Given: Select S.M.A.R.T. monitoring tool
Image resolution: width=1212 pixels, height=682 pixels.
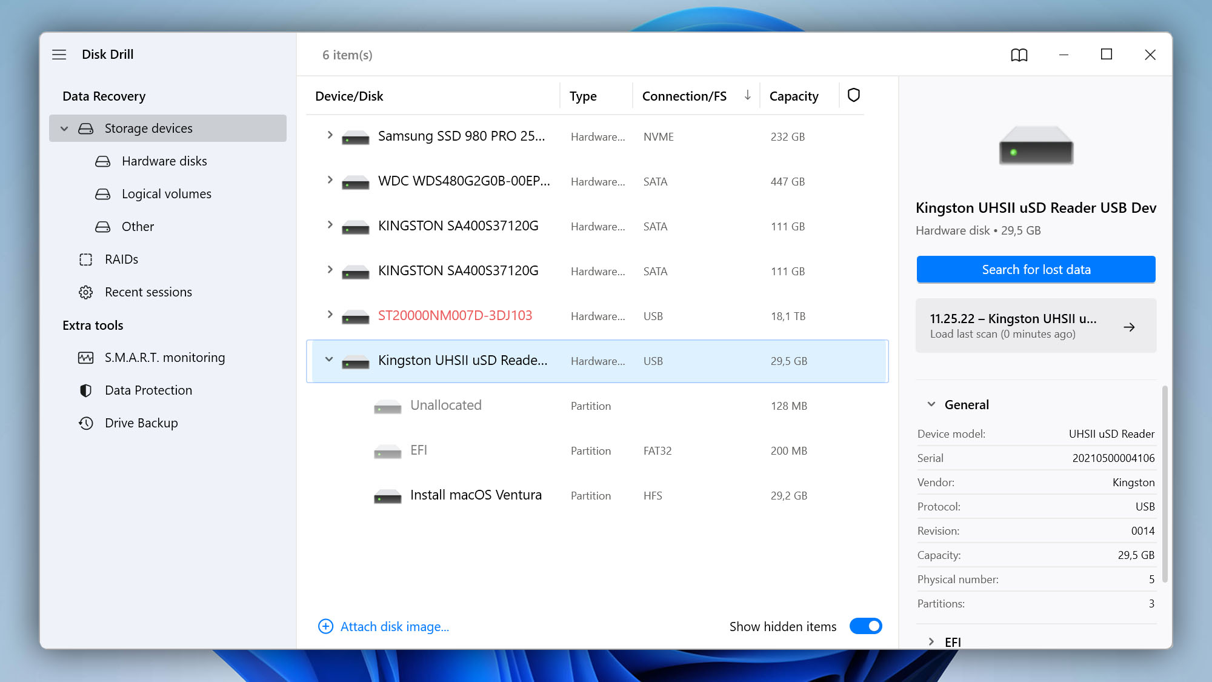Looking at the screenshot, I should [165, 357].
